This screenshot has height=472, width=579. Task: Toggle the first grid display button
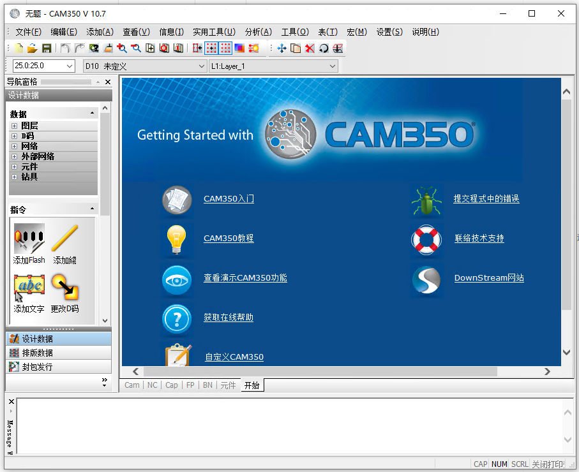pyautogui.click(x=212, y=47)
